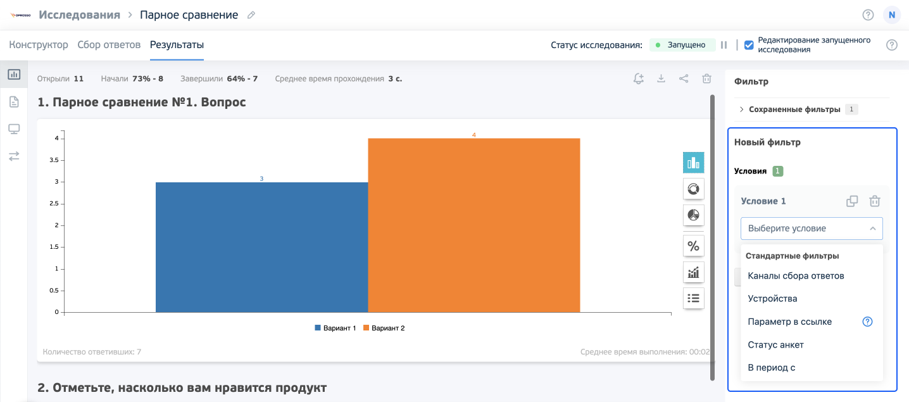Click heading Парное сравнение №1. Вопрос
909x402 pixels.
pos(142,102)
